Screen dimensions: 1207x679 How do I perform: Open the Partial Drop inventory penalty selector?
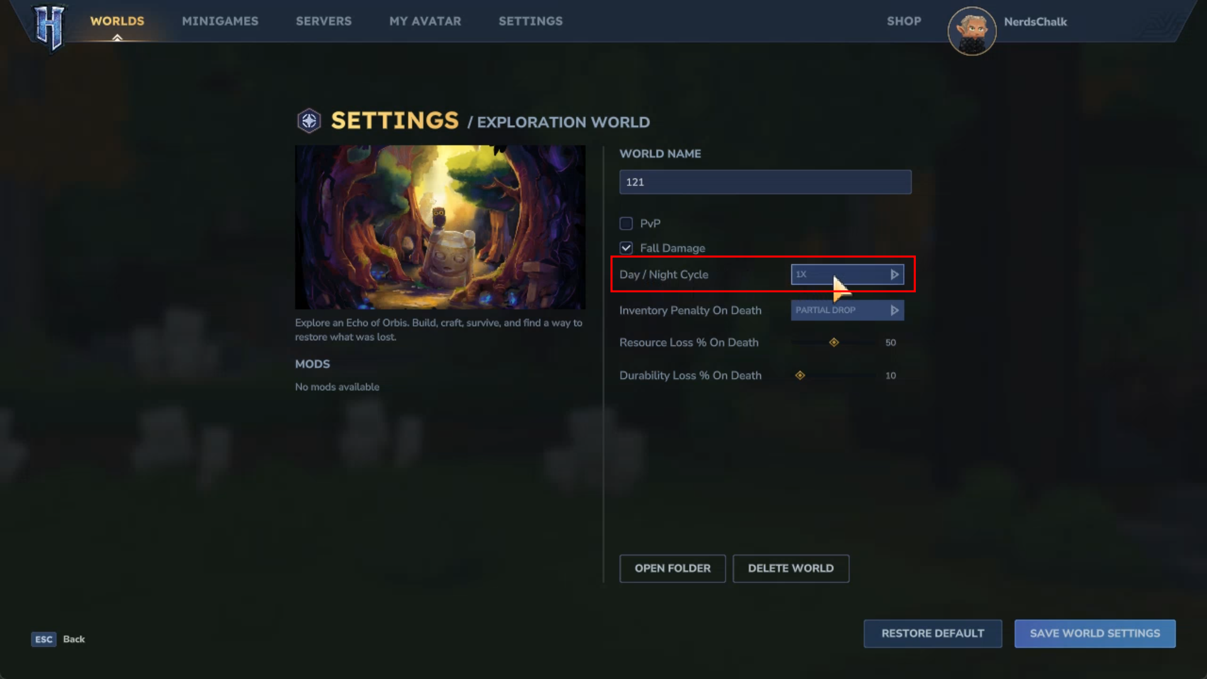(x=847, y=311)
